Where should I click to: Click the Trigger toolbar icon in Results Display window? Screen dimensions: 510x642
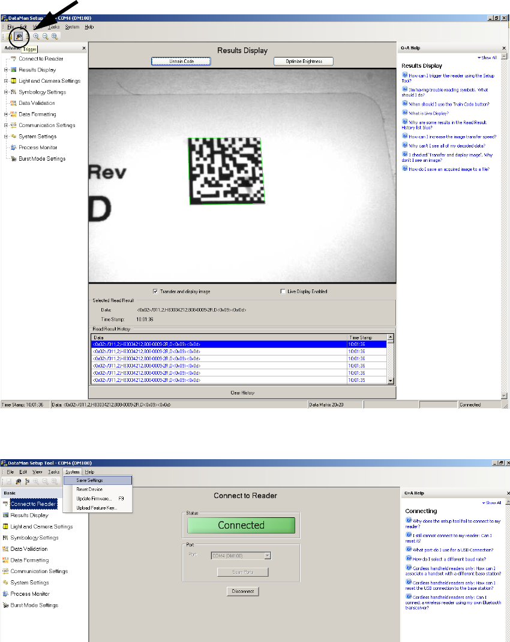[19, 37]
